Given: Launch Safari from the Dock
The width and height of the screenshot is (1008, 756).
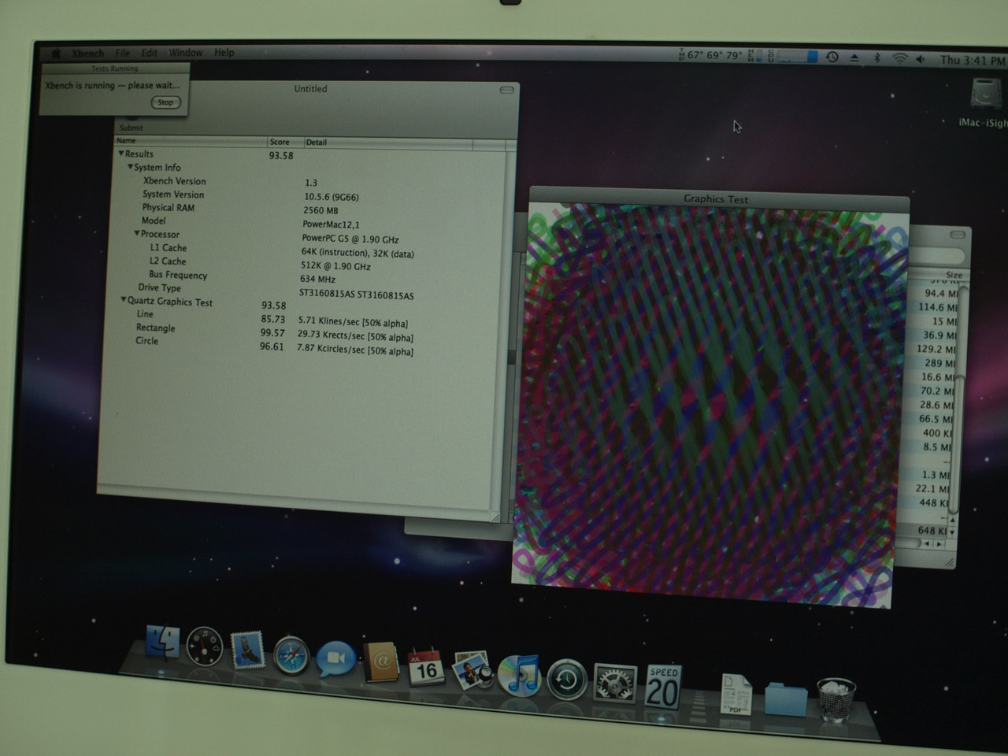Looking at the screenshot, I should pyautogui.click(x=291, y=654).
